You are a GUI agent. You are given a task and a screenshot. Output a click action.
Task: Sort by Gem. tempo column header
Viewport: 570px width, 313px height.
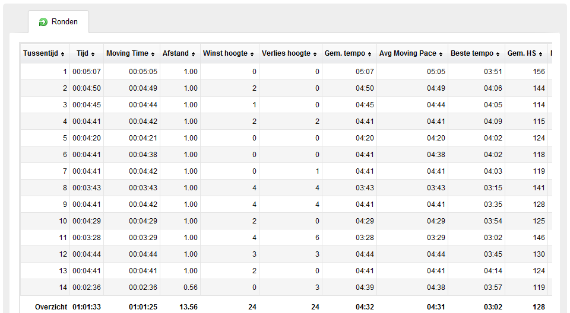[349, 53]
